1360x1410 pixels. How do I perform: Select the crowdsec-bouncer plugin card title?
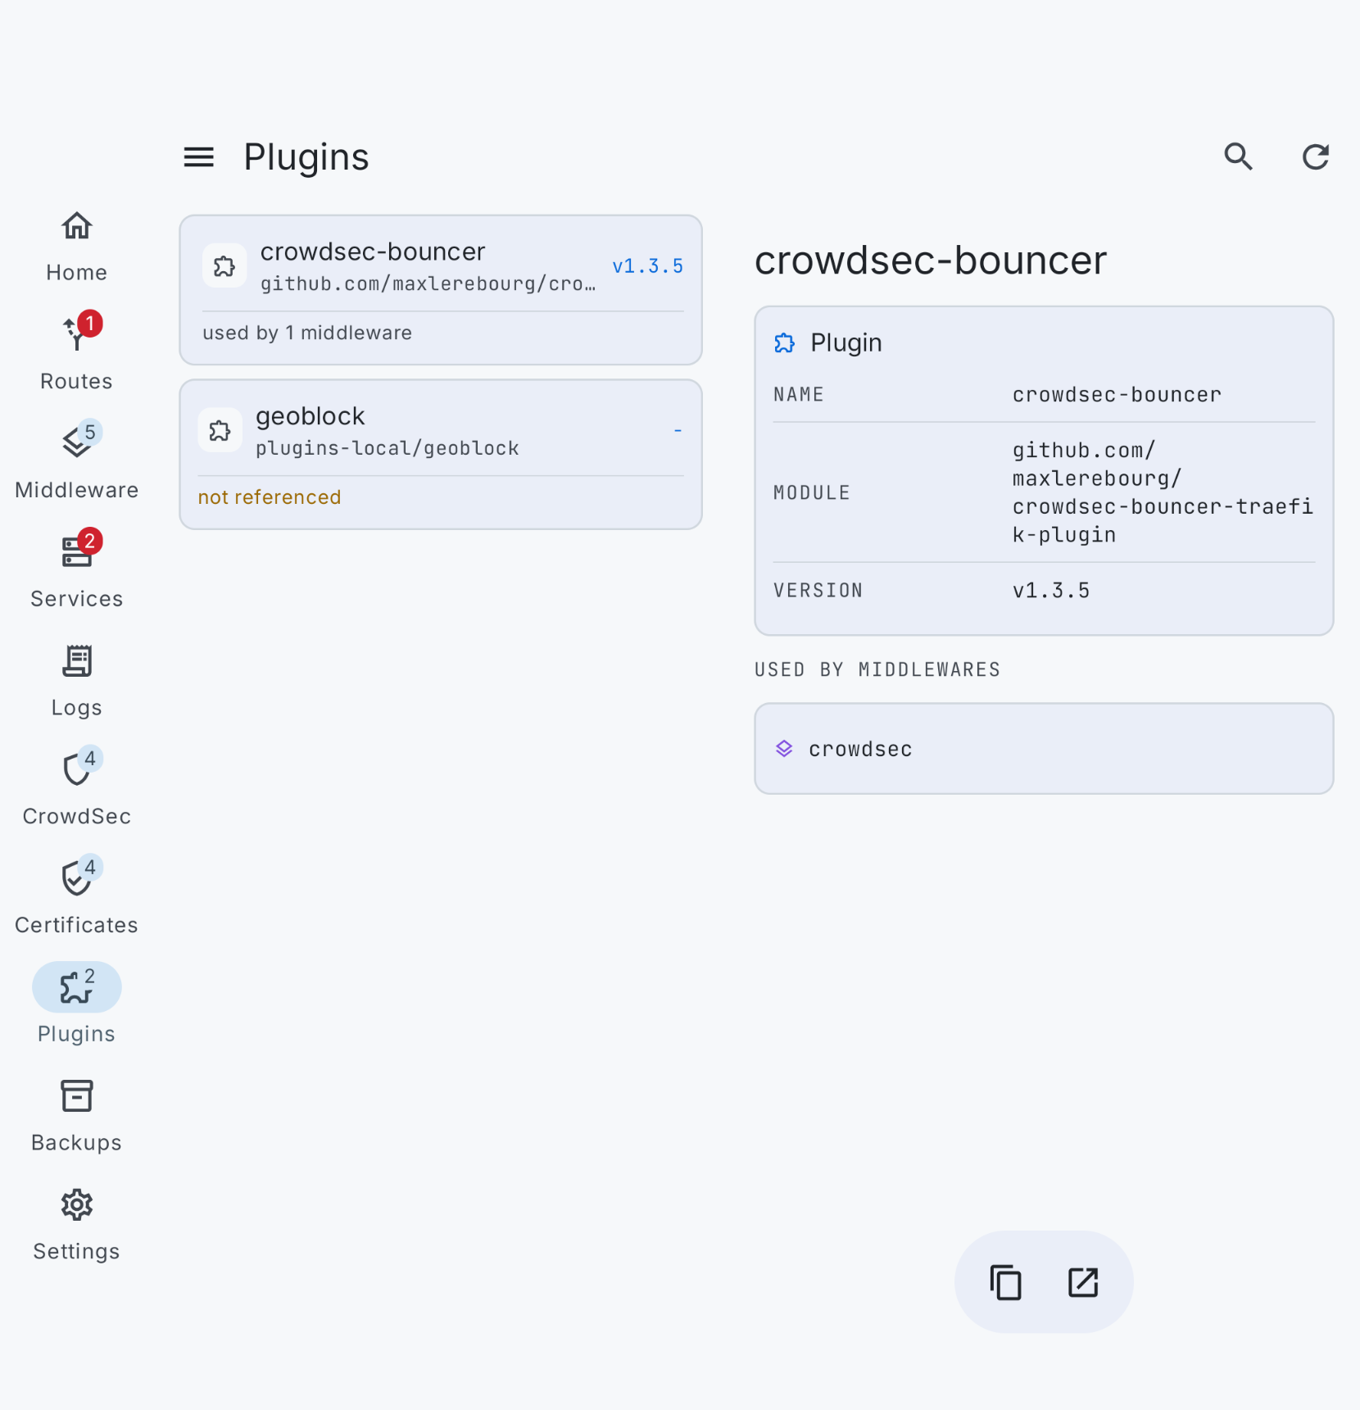click(373, 252)
